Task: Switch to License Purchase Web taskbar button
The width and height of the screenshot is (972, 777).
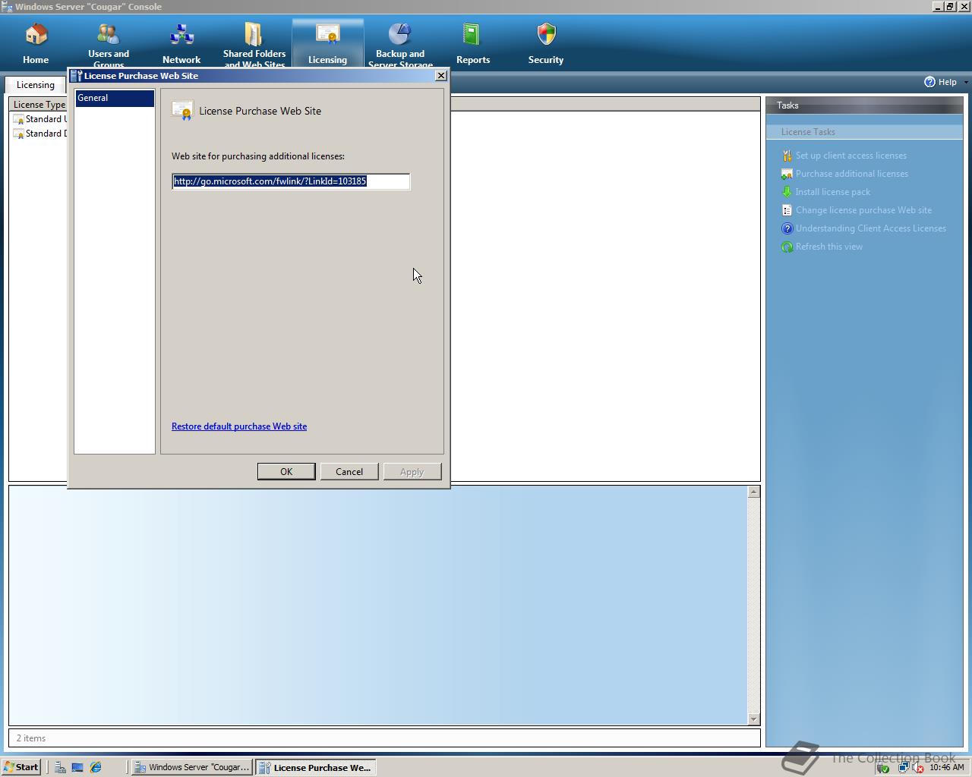Action: click(x=315, y=767)
